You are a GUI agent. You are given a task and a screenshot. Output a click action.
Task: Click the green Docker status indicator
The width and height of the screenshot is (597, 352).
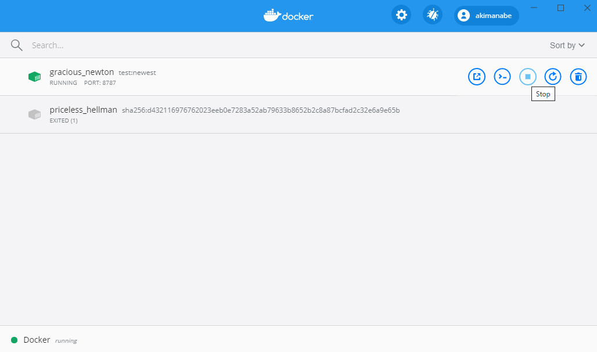[15, 340]
